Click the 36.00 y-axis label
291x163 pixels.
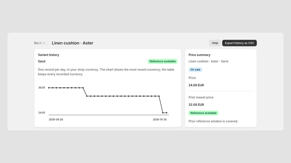coord(41,88)
